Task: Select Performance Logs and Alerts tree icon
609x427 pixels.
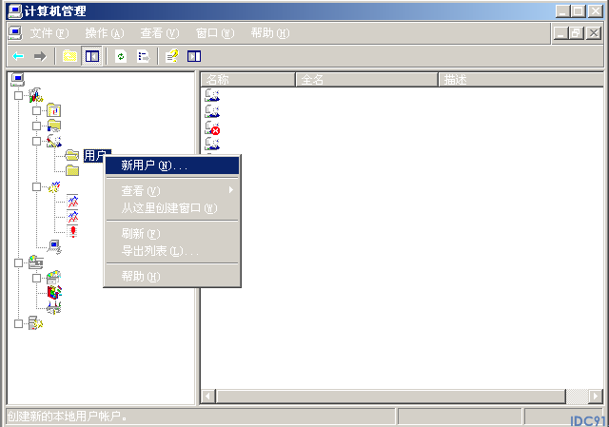Action: click(54, 187)
